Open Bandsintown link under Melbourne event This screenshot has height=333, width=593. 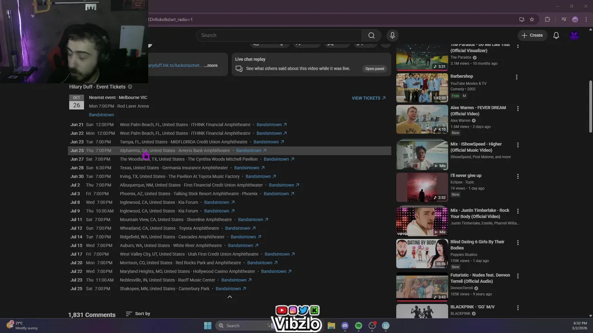(101, 115)
